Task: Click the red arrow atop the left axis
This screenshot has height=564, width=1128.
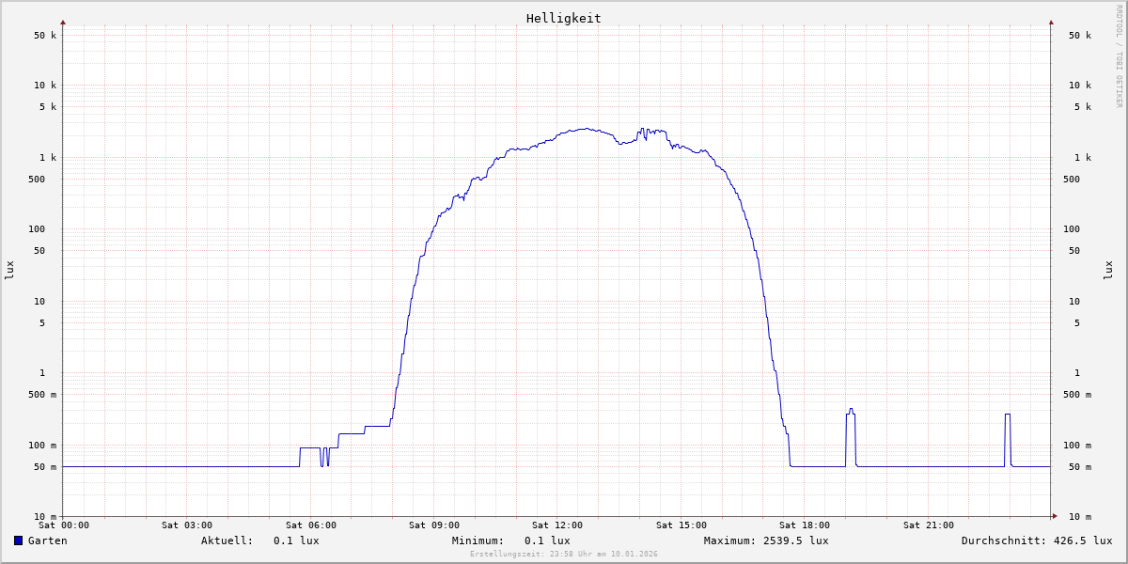Action: click(63, 22)
